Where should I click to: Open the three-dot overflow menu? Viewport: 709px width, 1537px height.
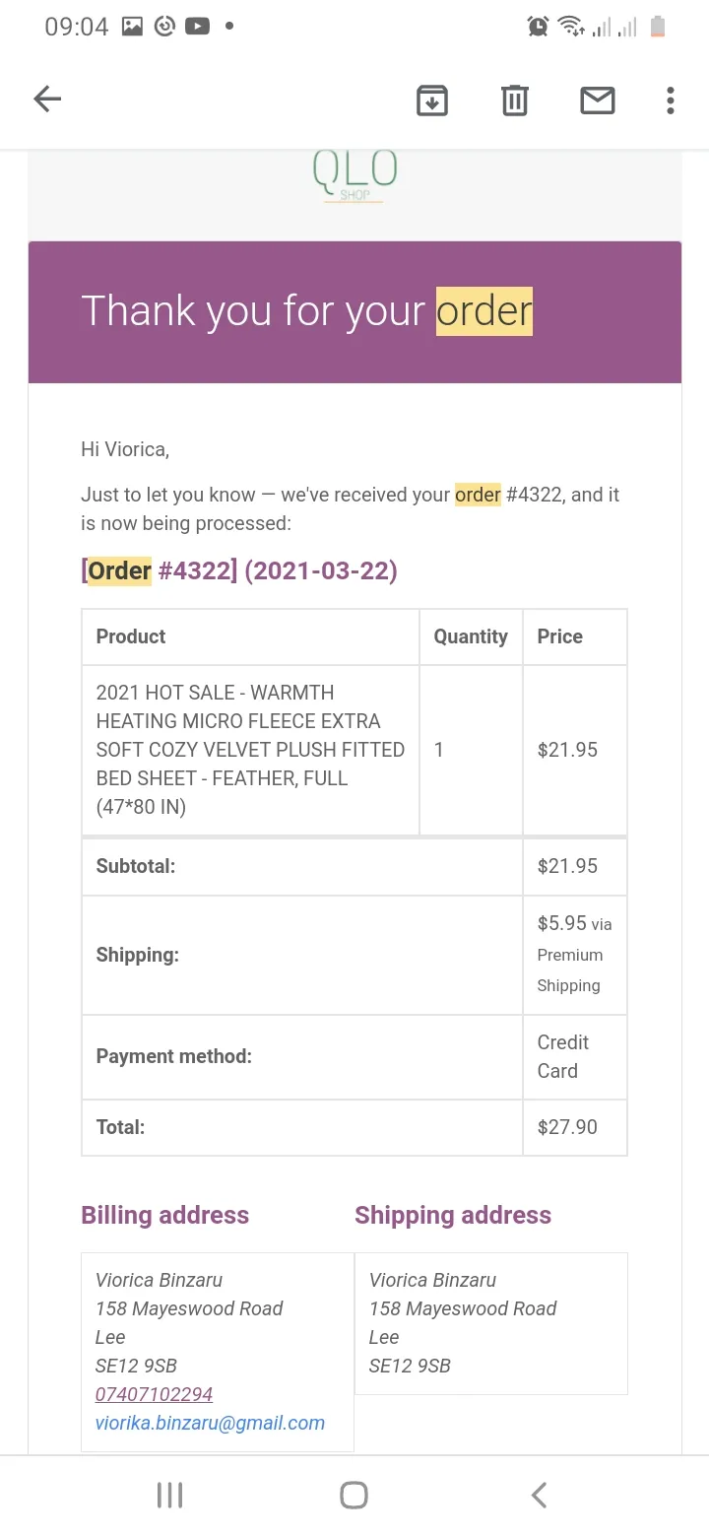click(671, 100)
